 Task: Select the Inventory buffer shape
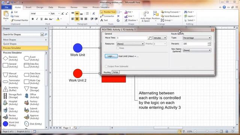[11, 89]
